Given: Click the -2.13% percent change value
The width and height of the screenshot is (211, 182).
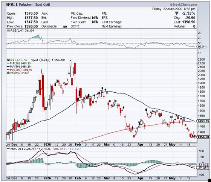Looking at the screenshot, I should (x=188, y=13).
